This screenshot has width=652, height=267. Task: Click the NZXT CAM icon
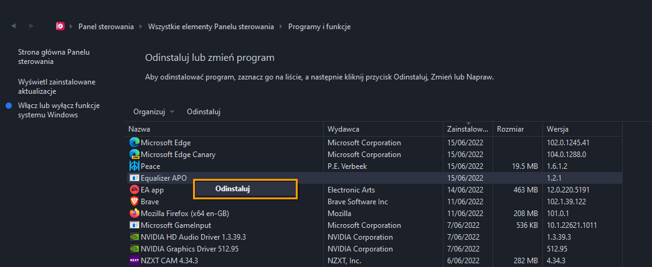tap(134, 261)
